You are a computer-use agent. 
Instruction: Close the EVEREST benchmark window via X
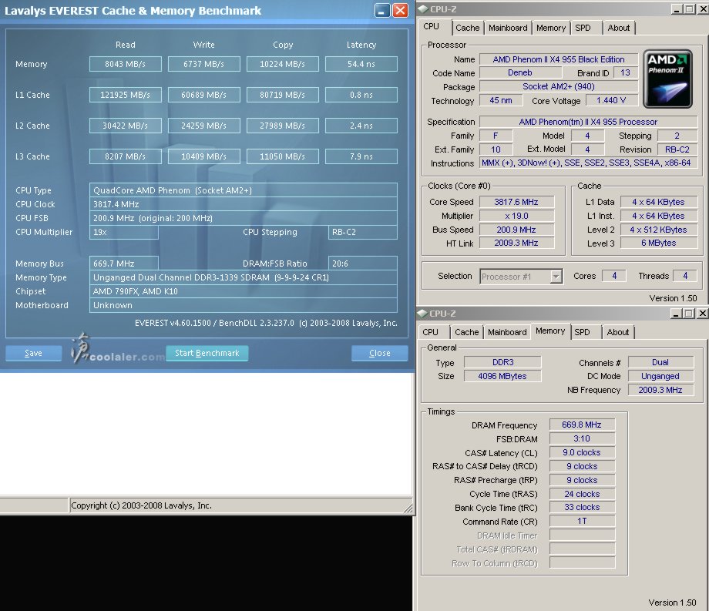(x=400, y=10)
